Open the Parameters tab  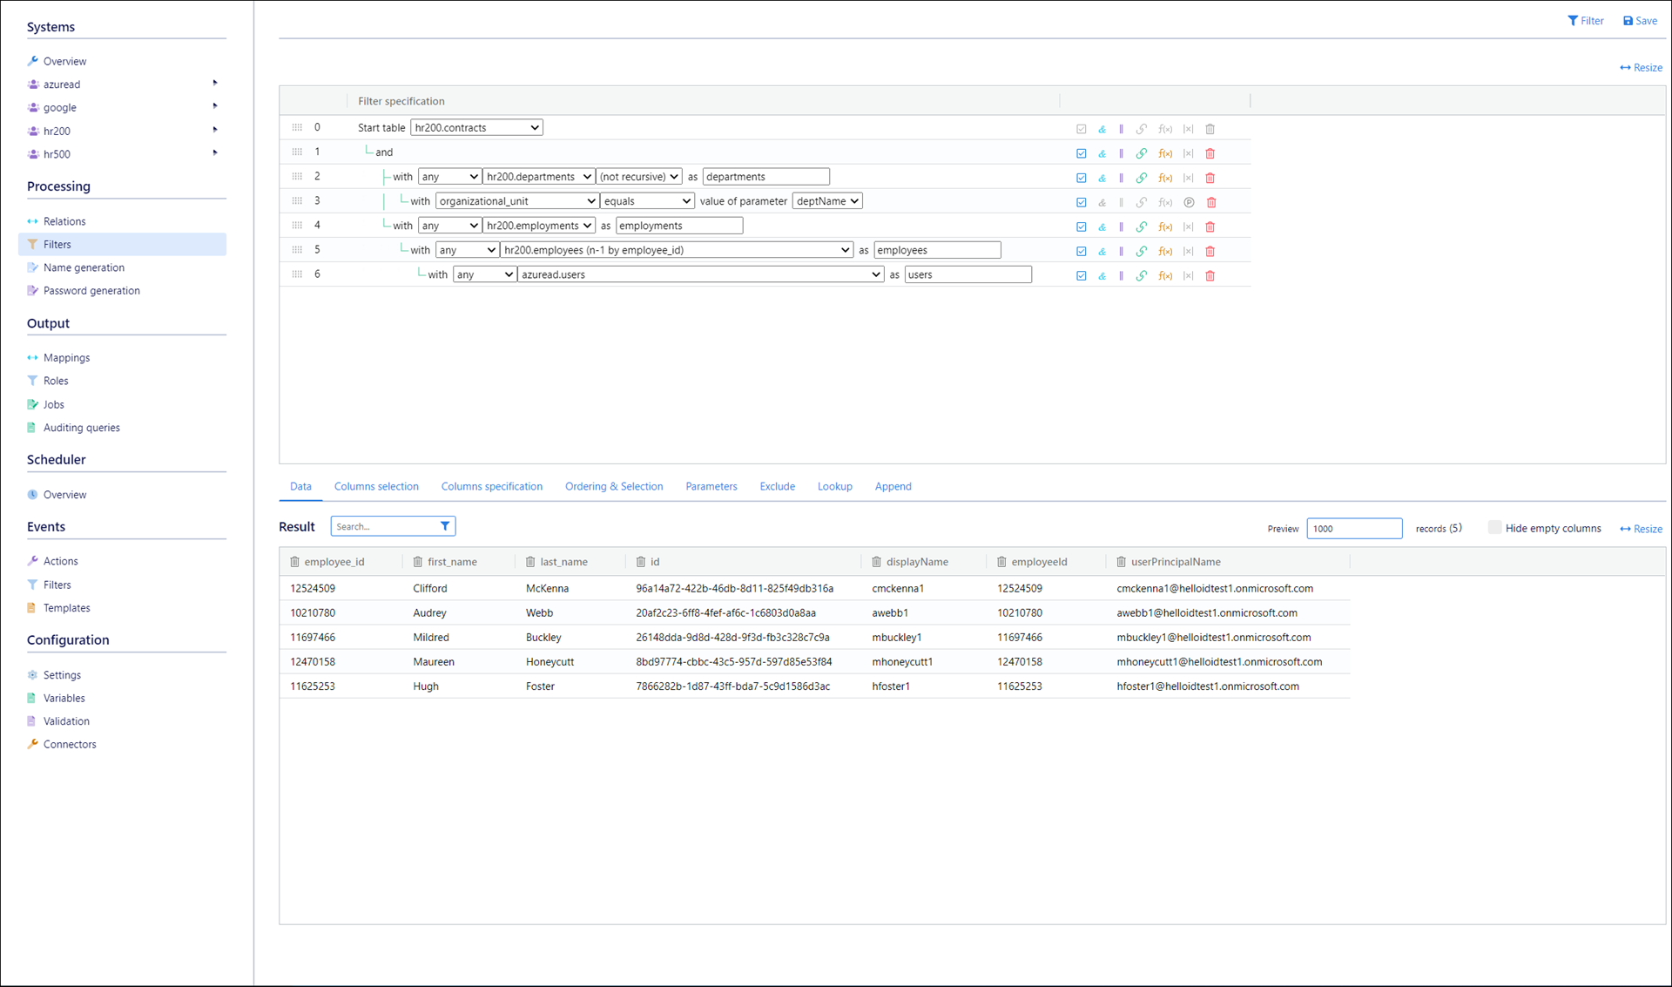[711, 486]
